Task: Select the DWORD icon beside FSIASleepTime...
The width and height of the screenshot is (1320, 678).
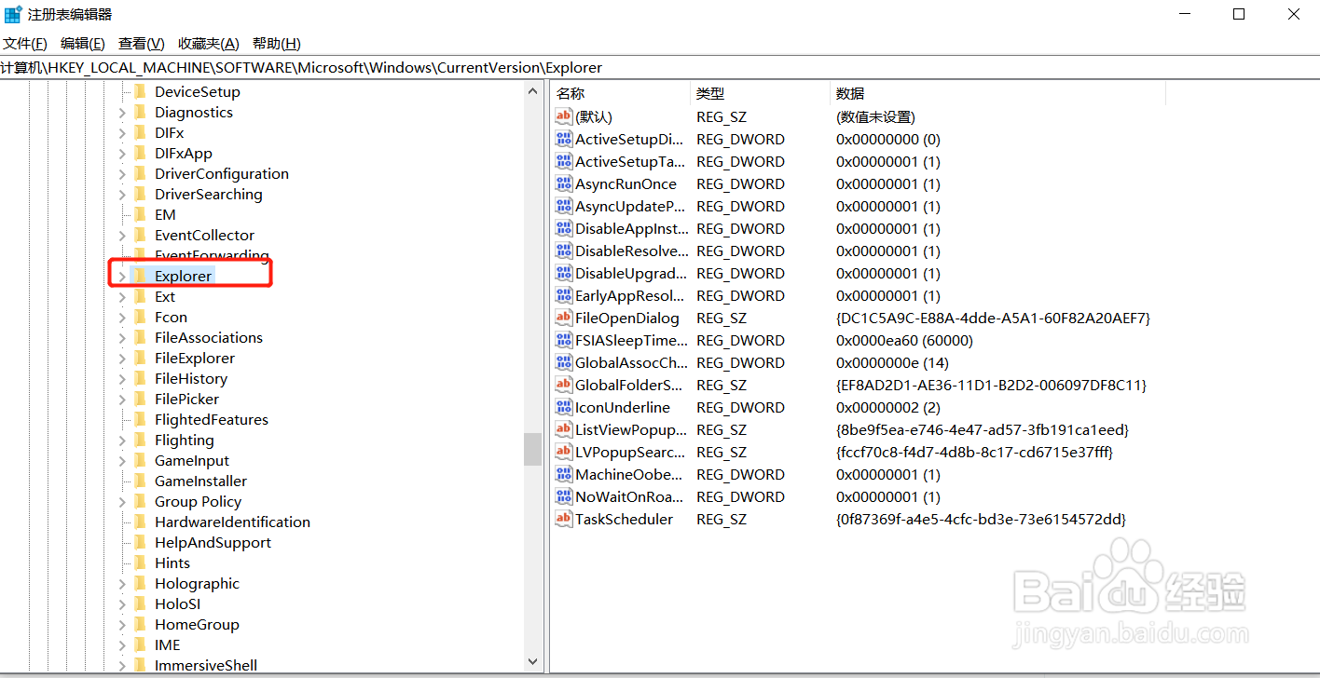Action: click(x=563, y=340)
